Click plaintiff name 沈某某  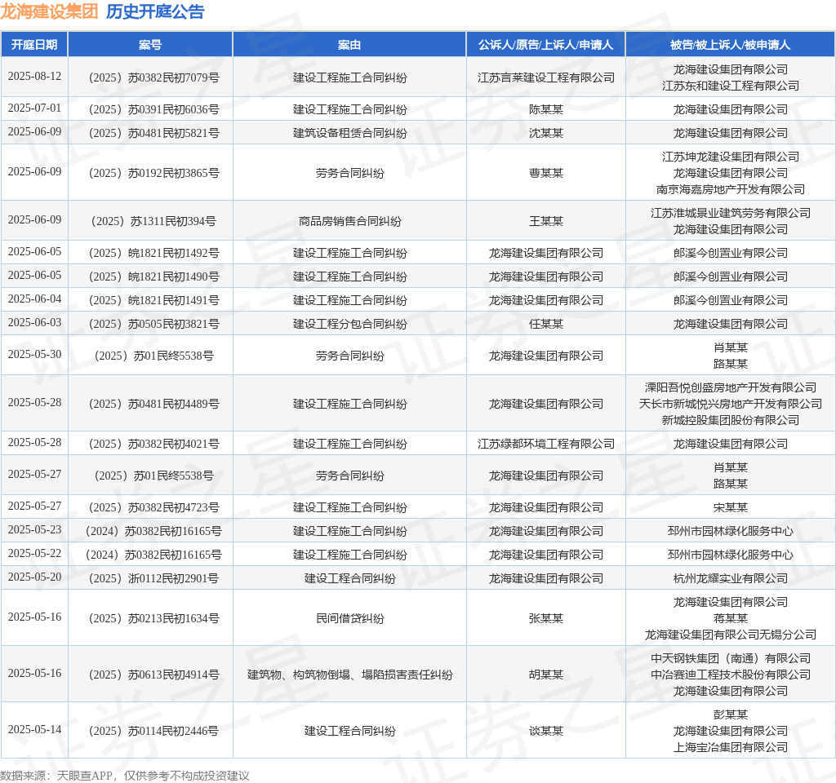point(546,133)
